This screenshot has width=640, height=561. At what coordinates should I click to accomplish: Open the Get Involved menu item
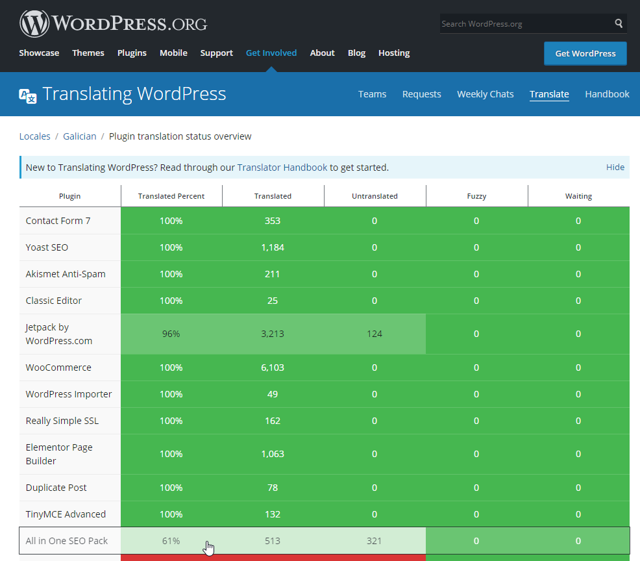(271, 53)
